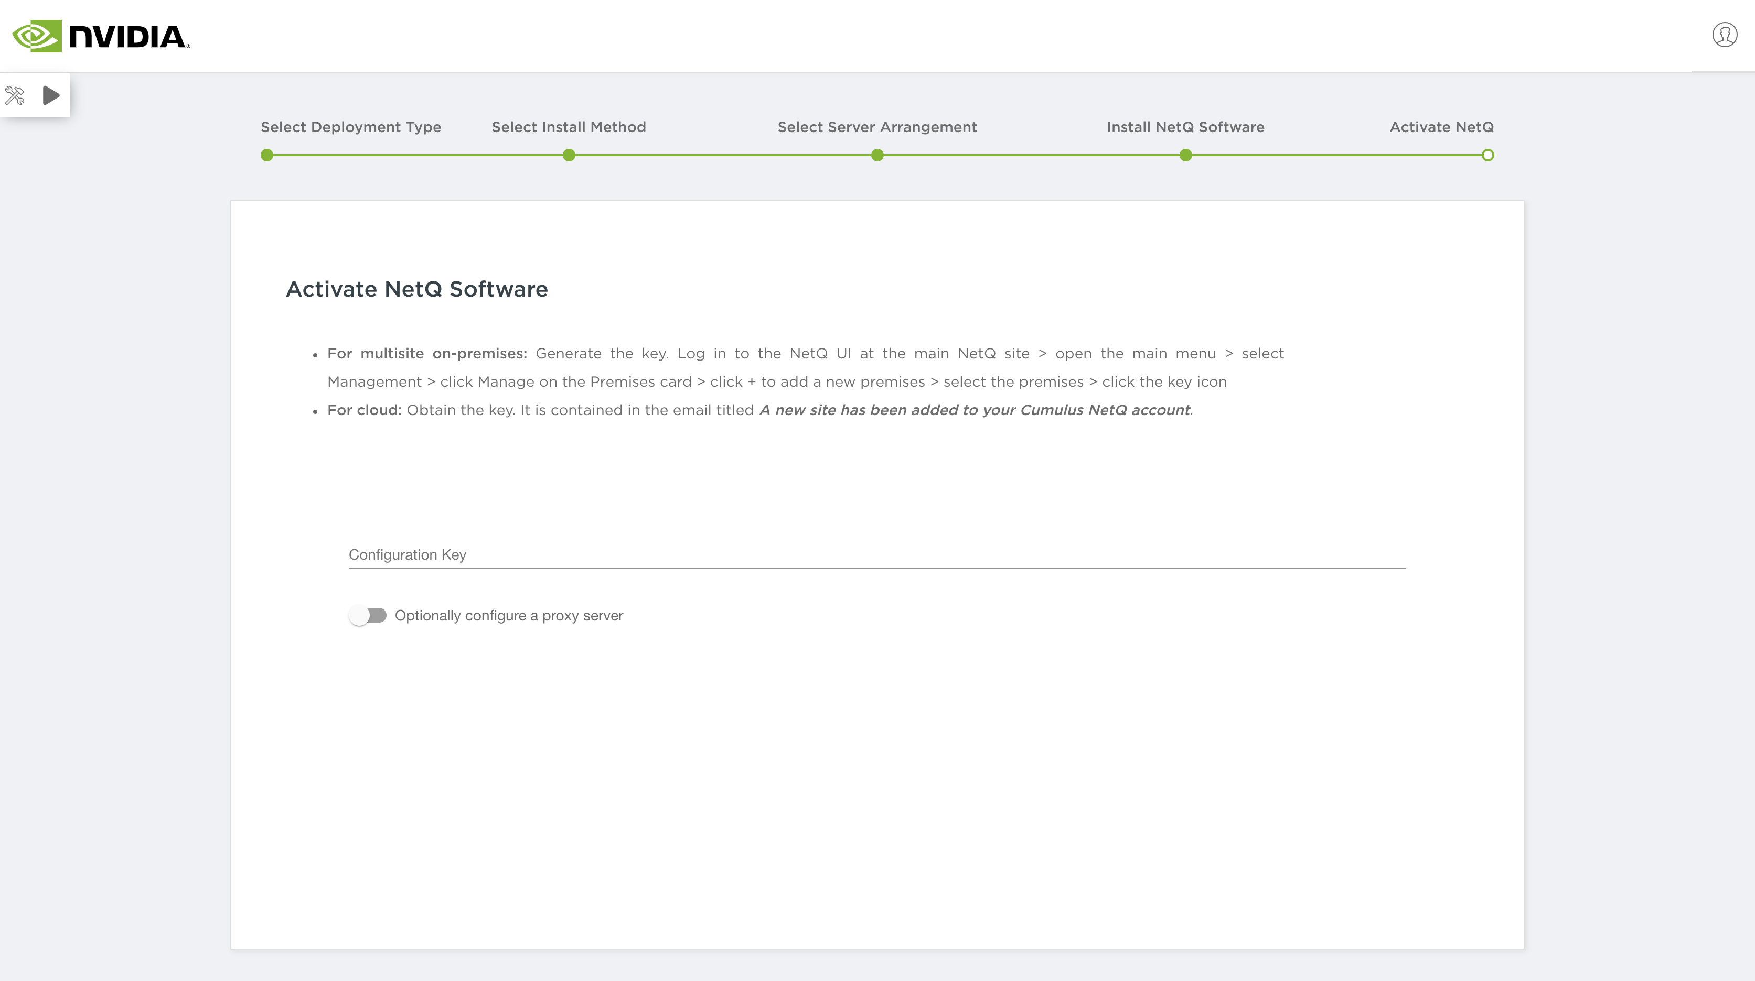Go to Select Install Method step label
Image resolution: width=1755 pixels, height=981 pixels.
[x=569, y=127]
